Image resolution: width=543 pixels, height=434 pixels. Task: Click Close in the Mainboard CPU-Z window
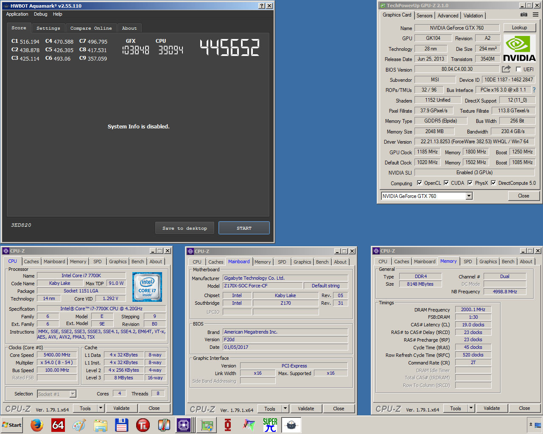coord(339,409)
